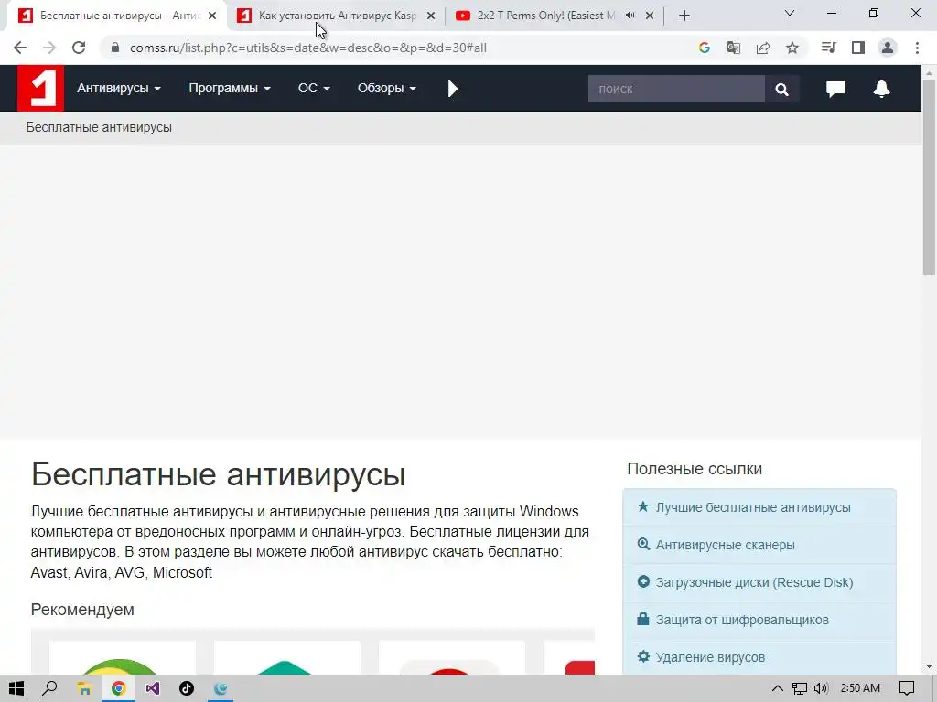
Task: Open the network icon in system tray
Action: [x=800, y=688]
